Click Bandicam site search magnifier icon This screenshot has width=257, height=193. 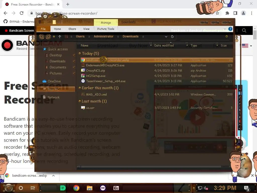point(244,30)
